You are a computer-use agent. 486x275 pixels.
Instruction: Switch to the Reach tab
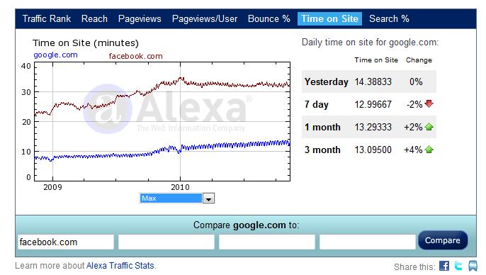(x=94, y=18)
